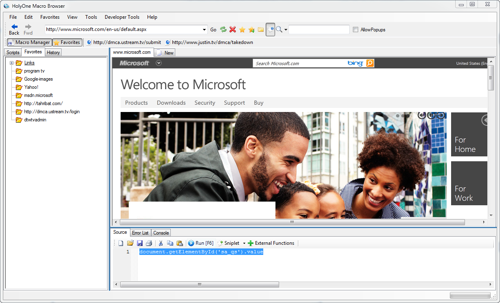
Task: Open the URL address bar dropdown
Action: pos(205,29)
